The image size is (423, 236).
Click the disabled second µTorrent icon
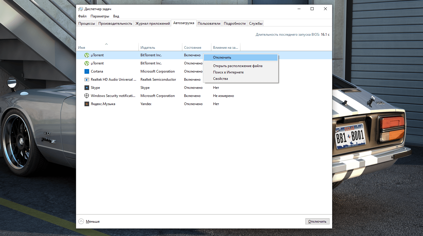coord(87,63)
